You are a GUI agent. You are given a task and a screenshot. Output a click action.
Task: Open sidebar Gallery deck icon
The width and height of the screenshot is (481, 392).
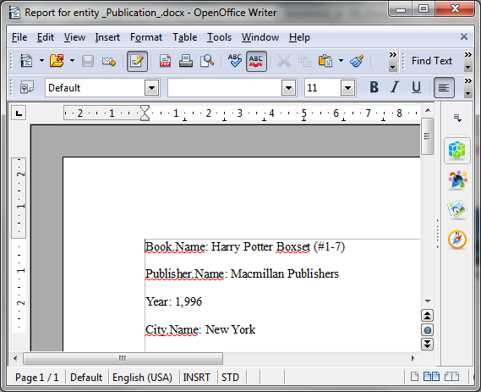click(457, 209)
